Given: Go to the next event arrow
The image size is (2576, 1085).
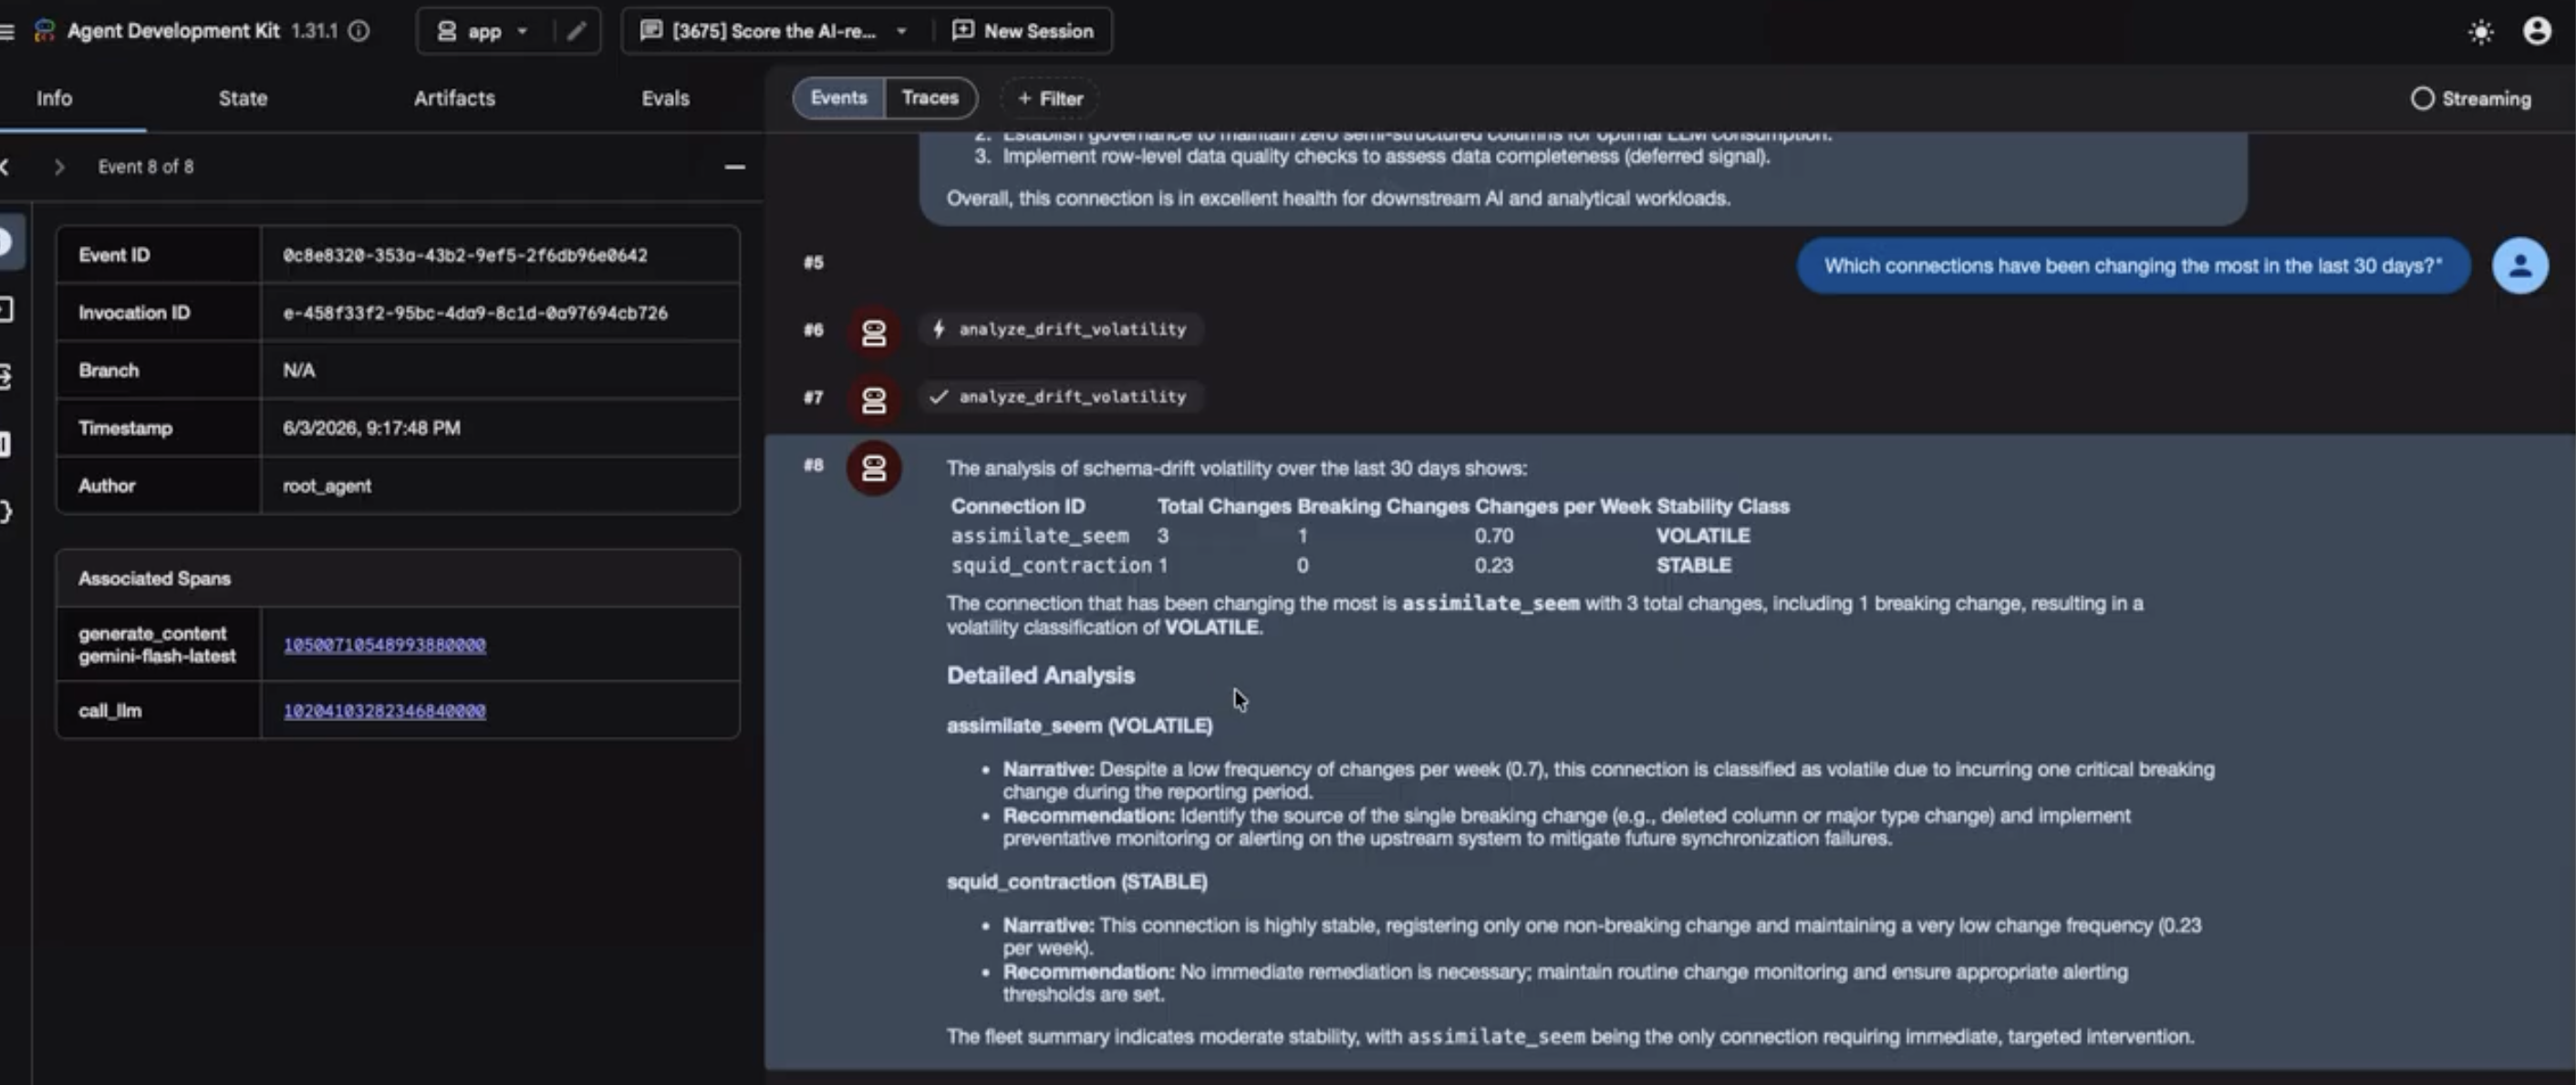Looking at the screenshot, I should (59, 167).
